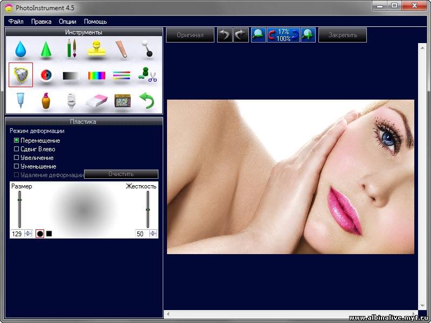The image size is (431, 323).
Task: Zoom out with magnifier minus icon
Action: pos(259,35)
